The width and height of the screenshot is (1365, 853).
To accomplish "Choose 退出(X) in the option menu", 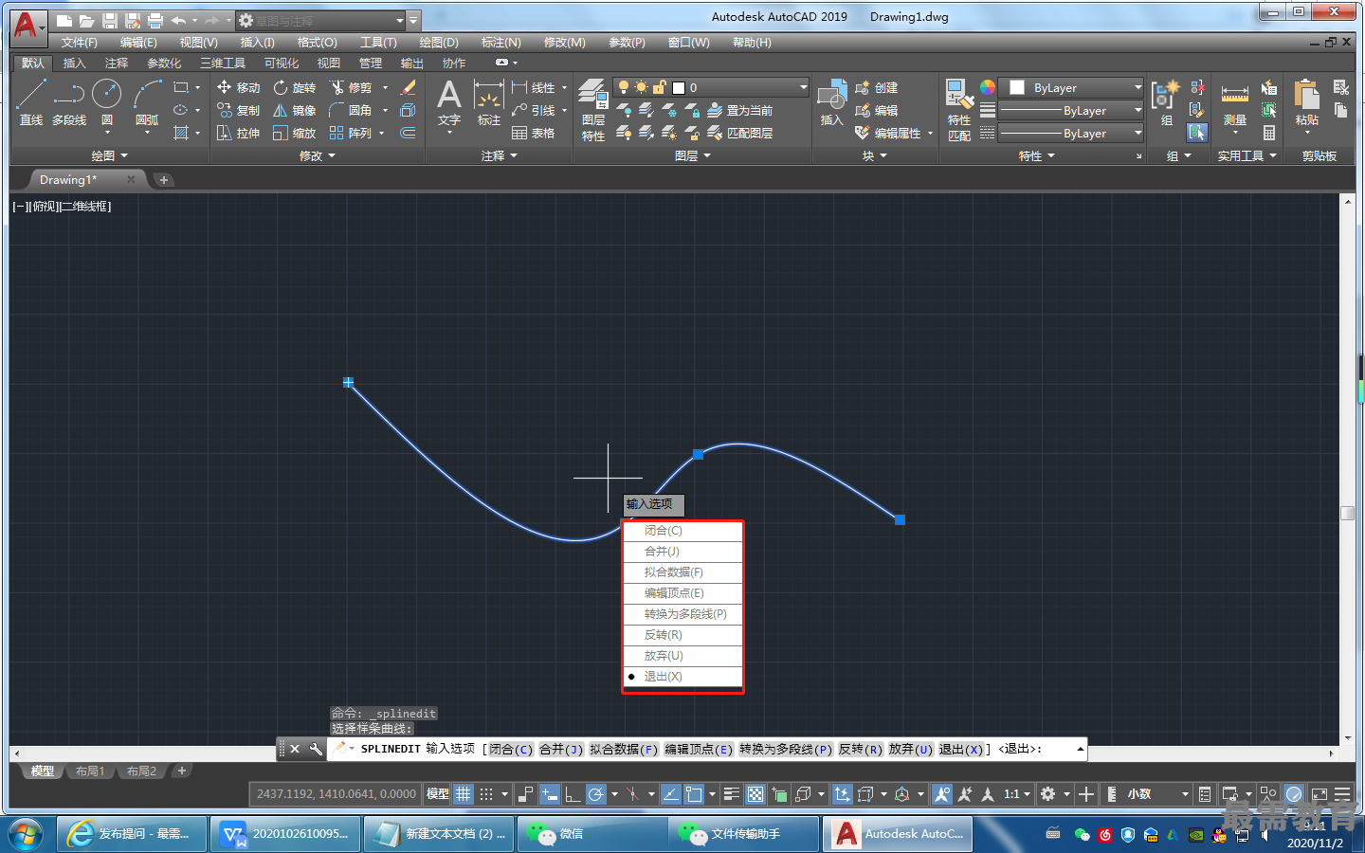I will tap(682, 677).
